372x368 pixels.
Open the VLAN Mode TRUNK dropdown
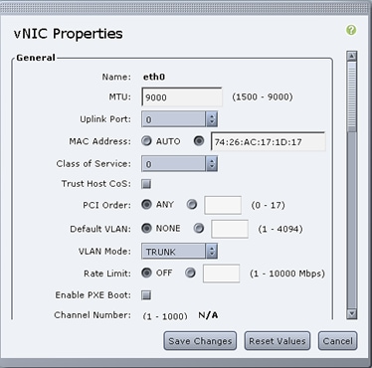coord(179,252)
